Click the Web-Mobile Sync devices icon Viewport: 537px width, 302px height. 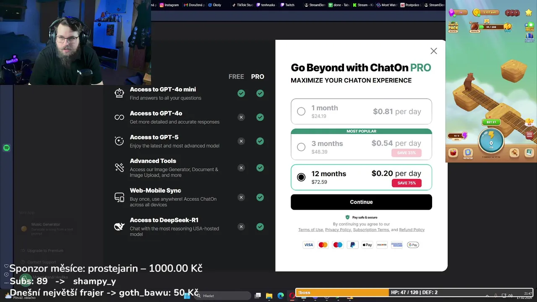tap(119, 197)
